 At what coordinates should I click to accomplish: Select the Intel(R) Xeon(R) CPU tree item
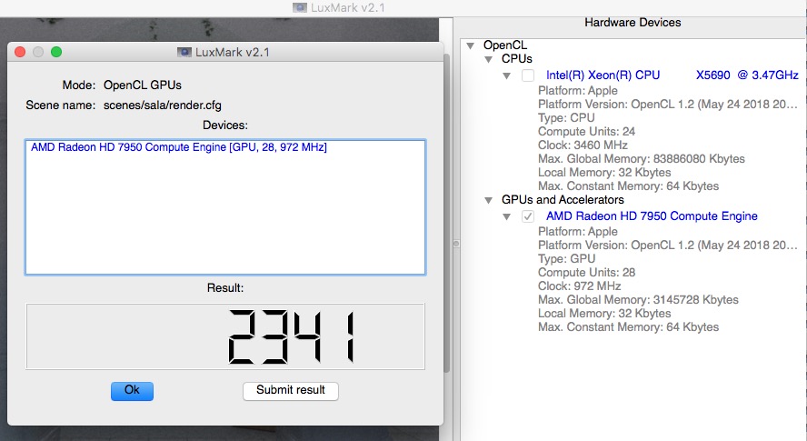point(672,75)
